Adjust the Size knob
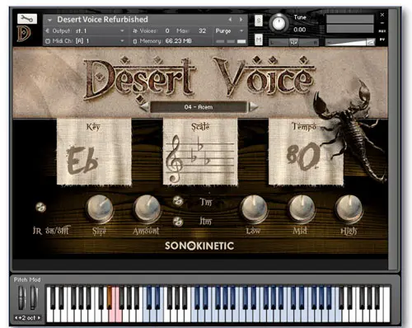412x328 pixels. (100, 209)
